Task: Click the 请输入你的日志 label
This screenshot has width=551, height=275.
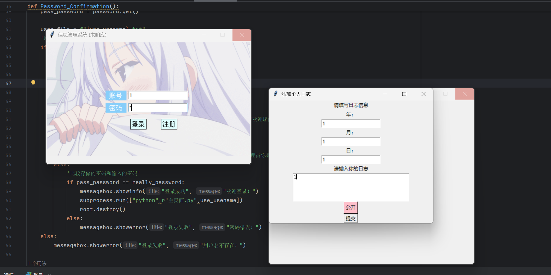Action: (x=351, y=169)
